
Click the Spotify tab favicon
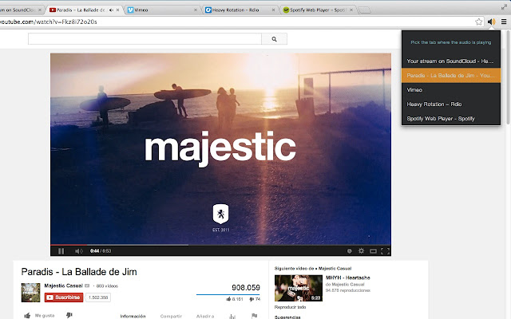(x=286, y=10)
